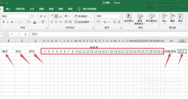This screenshot has height=99, width=188.
Task: Select column AK header
Action: 182,41
